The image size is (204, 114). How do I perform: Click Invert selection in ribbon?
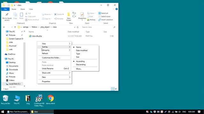106,20
